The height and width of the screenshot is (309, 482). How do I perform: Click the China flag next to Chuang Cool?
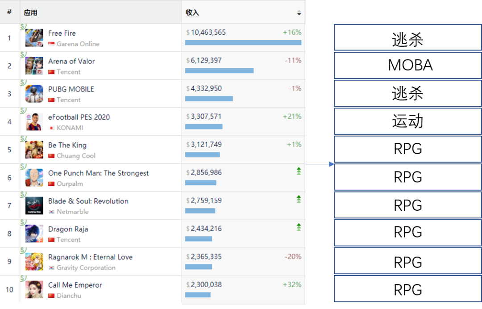(51, 156)
